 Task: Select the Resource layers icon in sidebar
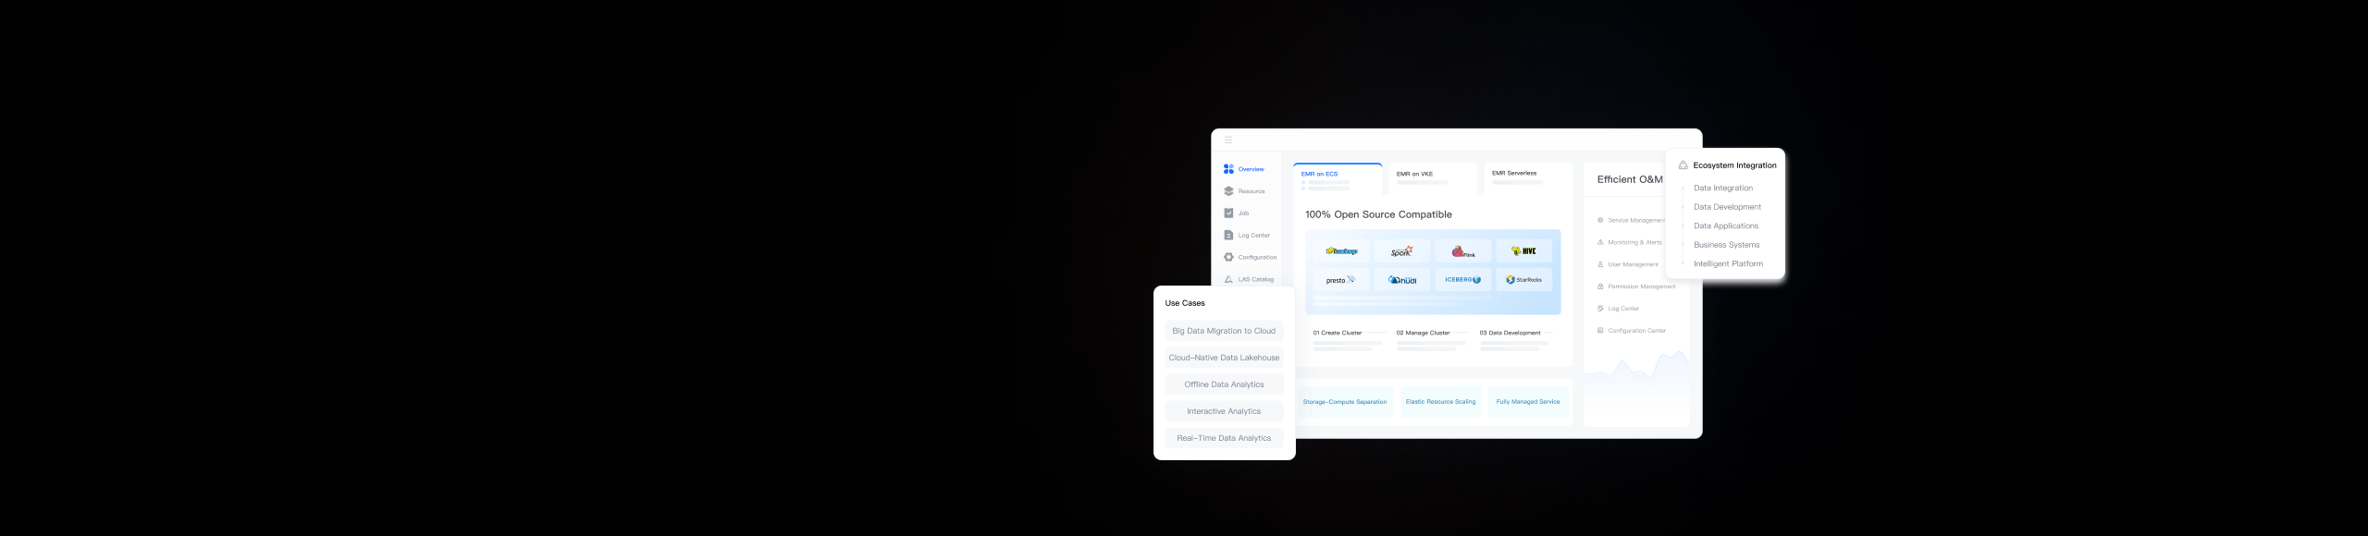click(1228, 191)
